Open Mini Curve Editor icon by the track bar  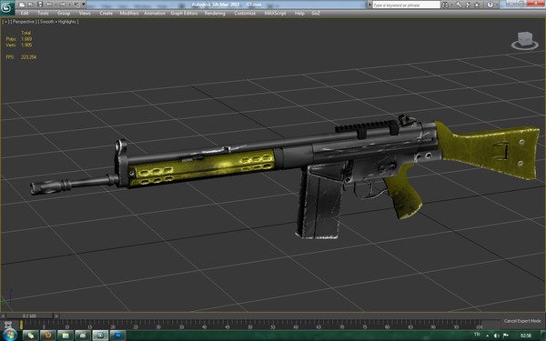7,324
